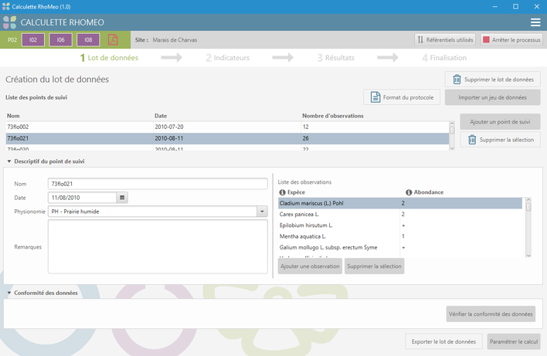Click Ajouter un point de suivi
This screenshot has height=356, width=547.
point(500,122)
